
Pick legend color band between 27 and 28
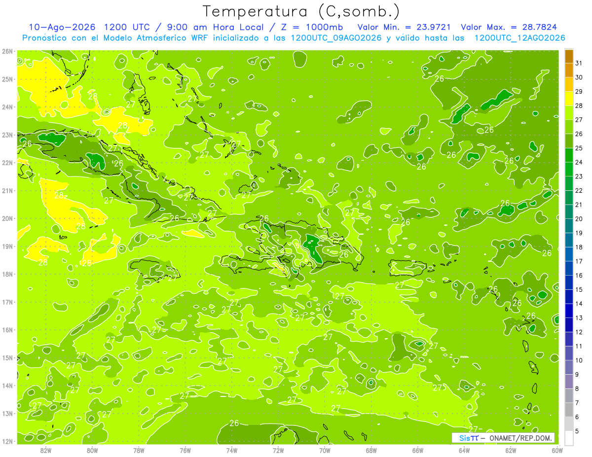(569, 113)
